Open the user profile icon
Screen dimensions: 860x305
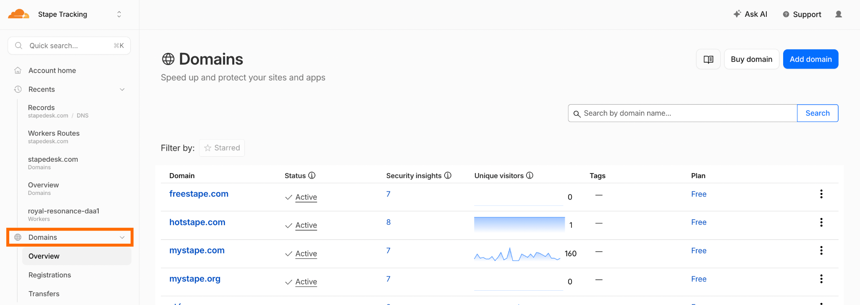tap(839, 14)
